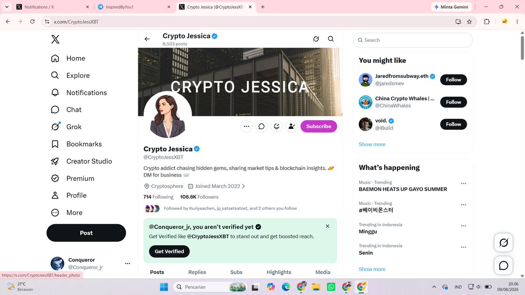
Task: Click the back arrow on profile header
Action: (x=147, y=39)
